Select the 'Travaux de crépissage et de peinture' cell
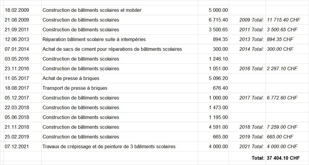This screenshot has width=309, height=165. [x=109, y=147]
